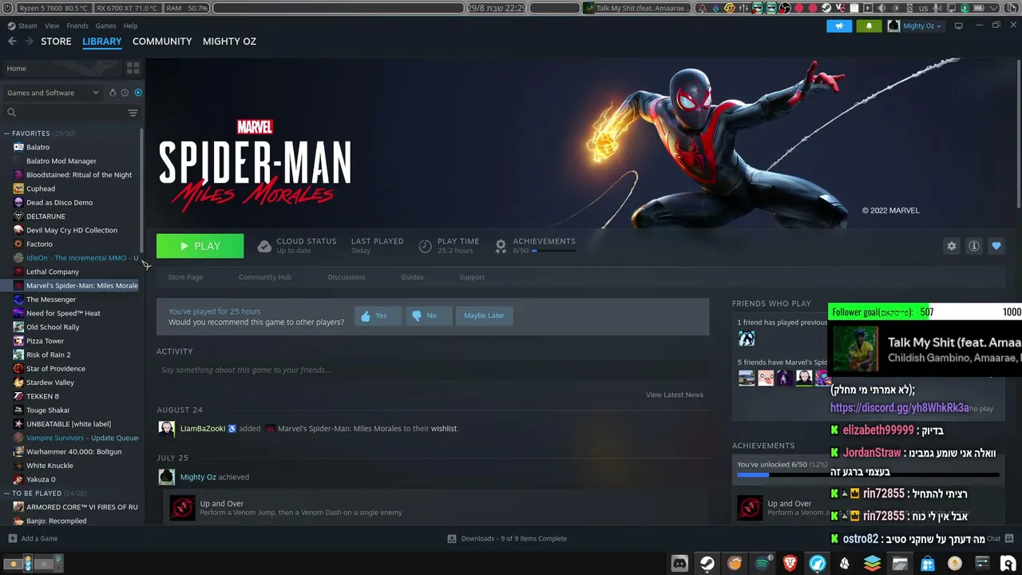Open the library grid view icon
Image resolution: width=1022 pixels, height=575 pixels.
click(x=133, y=69)
